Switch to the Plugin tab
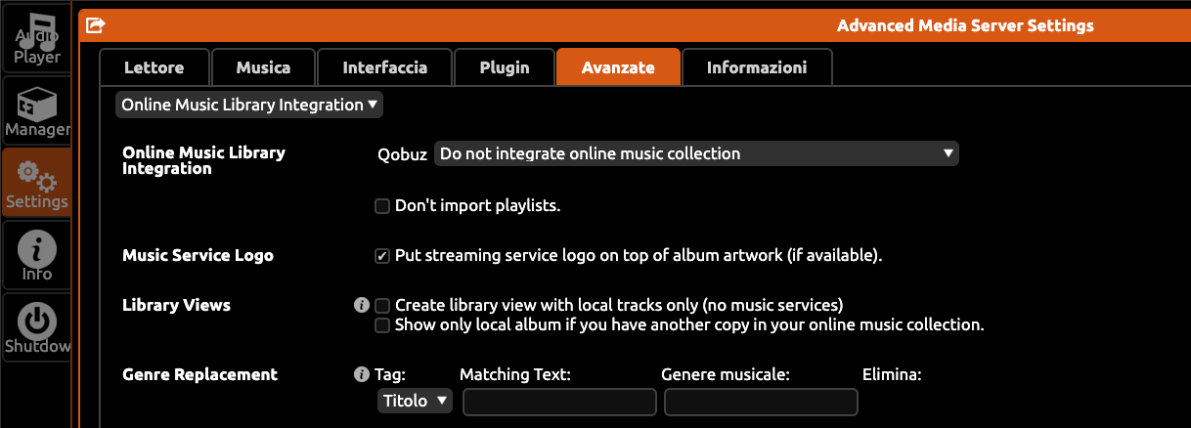Image resolution: width=1191 pixels, height=428 pixels. point(505,67)
